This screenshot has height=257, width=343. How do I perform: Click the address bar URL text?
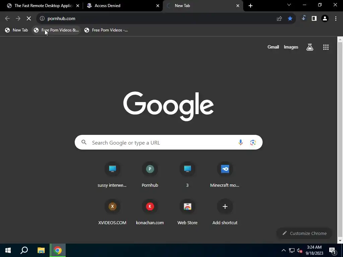(61, 19)
